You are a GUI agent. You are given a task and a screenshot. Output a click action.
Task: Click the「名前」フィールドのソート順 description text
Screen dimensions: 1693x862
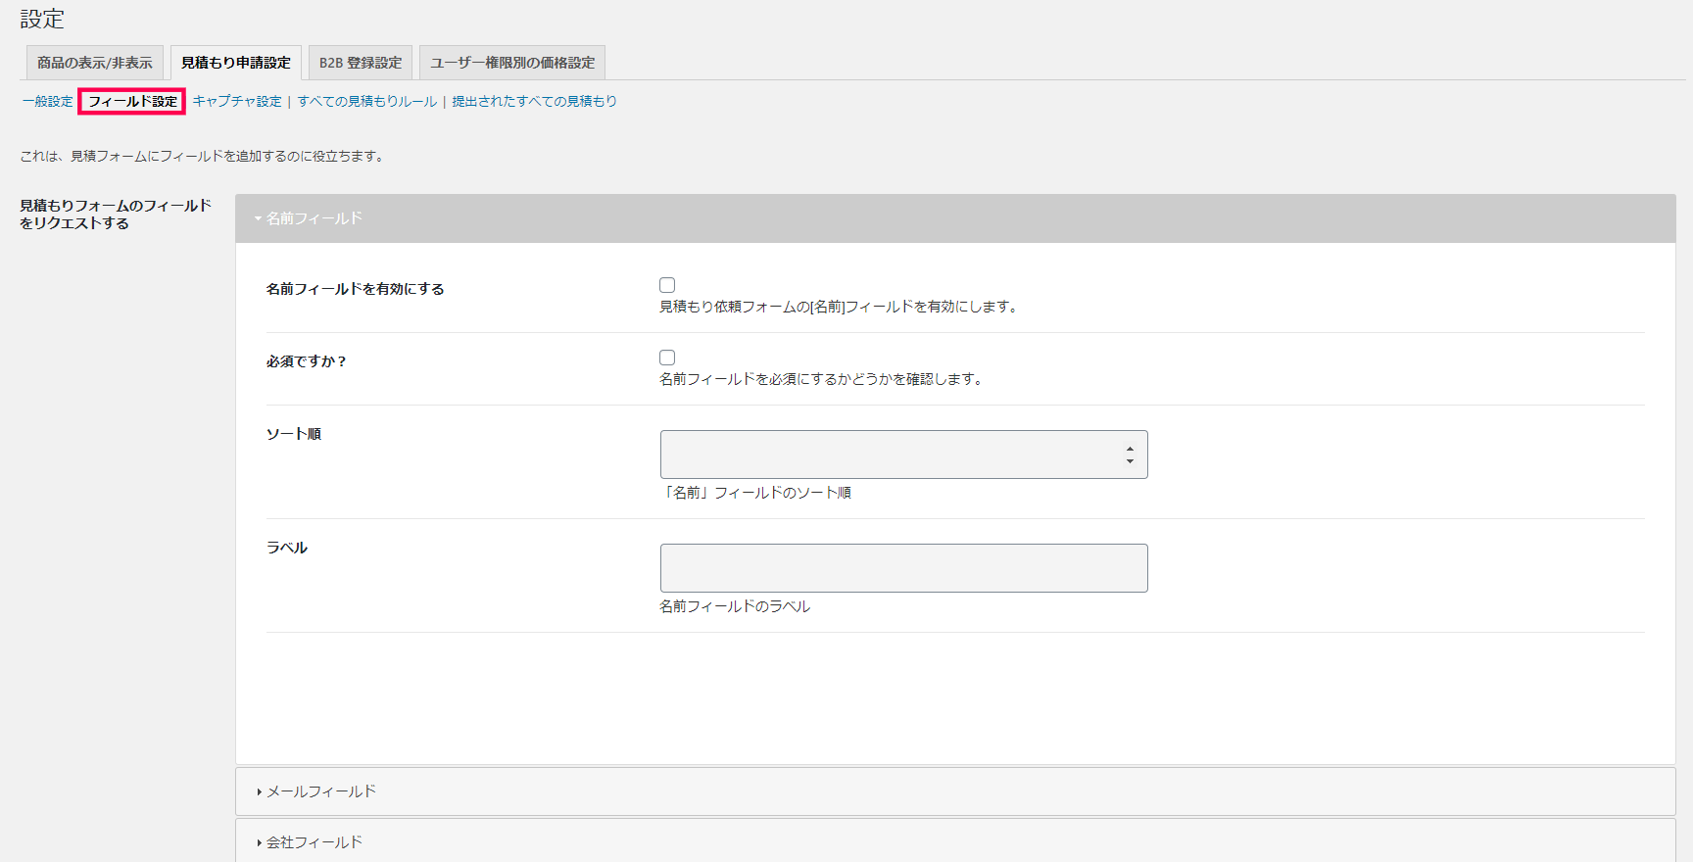755,493
